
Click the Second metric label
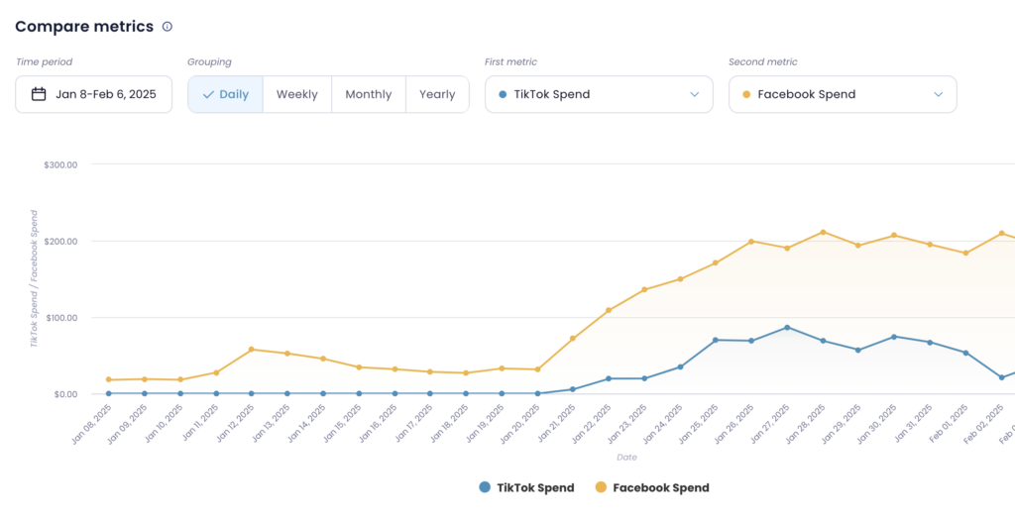click(763, 62)
